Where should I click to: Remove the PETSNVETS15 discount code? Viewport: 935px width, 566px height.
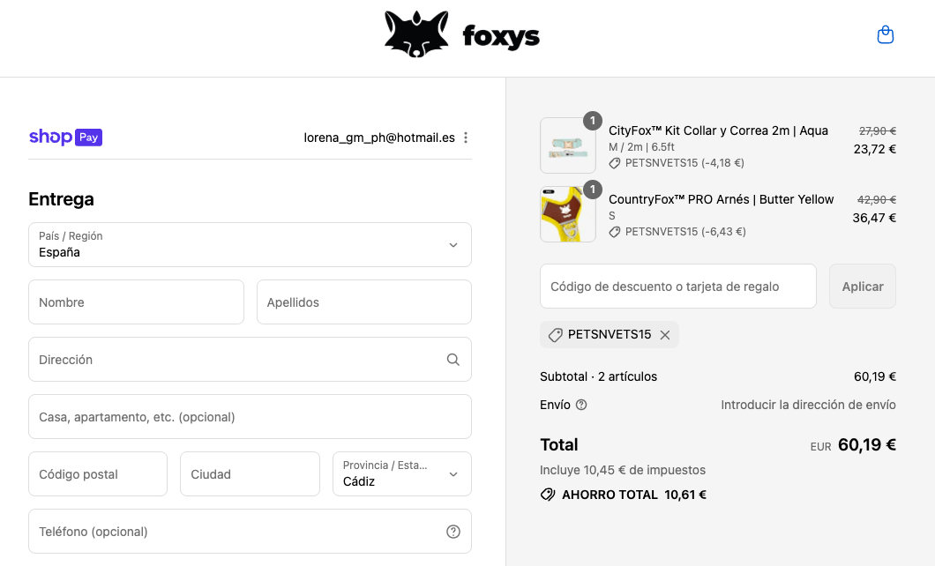tap(665, 335)
